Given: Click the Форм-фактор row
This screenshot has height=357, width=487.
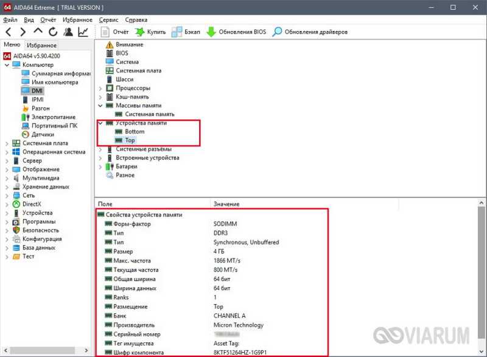Looking at the screenshot, I should [x=212, y=224].
